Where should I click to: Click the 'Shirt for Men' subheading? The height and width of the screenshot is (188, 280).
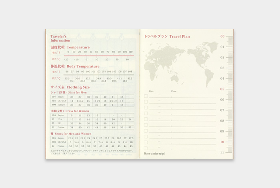tap(77, 92)
